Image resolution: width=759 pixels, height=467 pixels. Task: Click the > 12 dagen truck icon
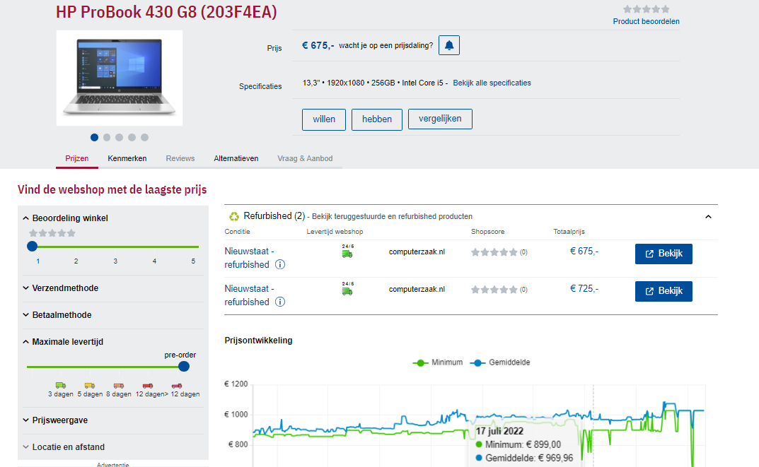coord(177,385)
